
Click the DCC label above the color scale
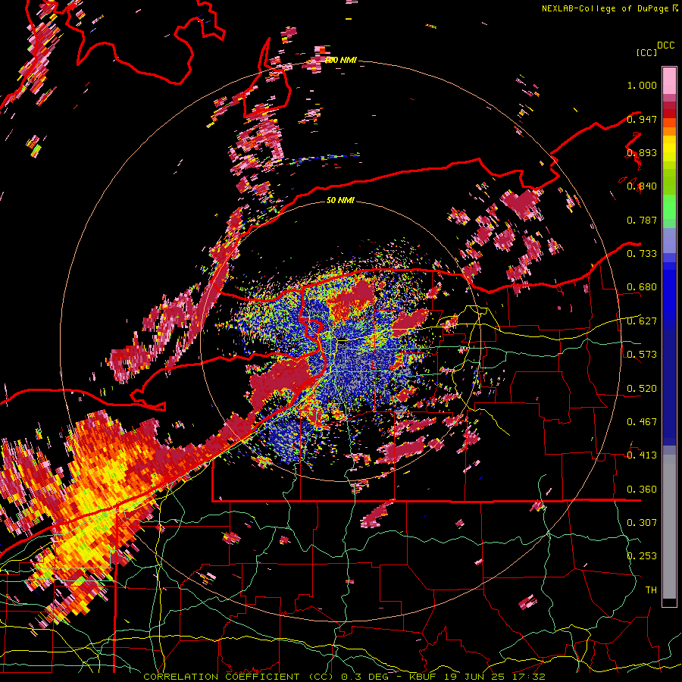click(665, 45)
